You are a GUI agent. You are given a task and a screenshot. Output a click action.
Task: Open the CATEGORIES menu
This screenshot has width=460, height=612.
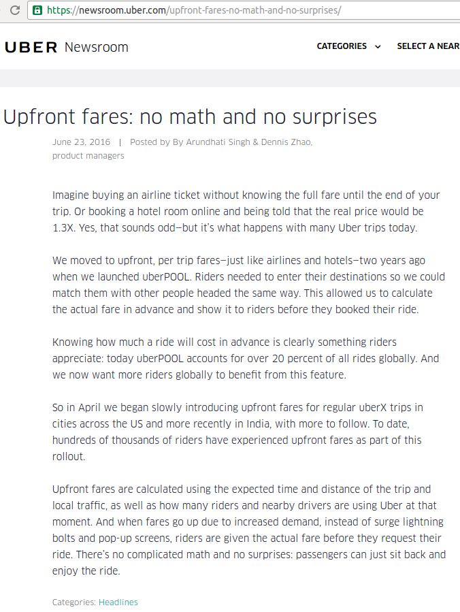(x=342, y=46)
